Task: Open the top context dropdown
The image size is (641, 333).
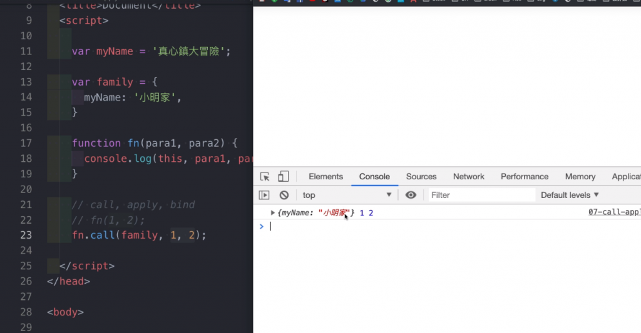Action: (x=347, y=195)
